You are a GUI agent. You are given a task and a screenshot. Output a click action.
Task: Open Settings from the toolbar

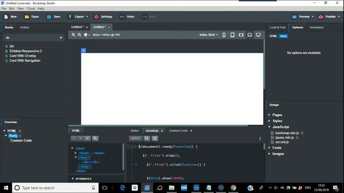[x=103, y=17]
